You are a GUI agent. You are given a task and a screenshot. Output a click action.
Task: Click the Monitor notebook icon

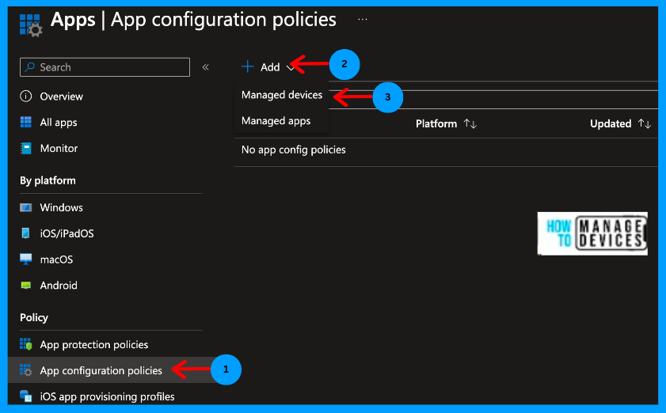pos(26,148)
